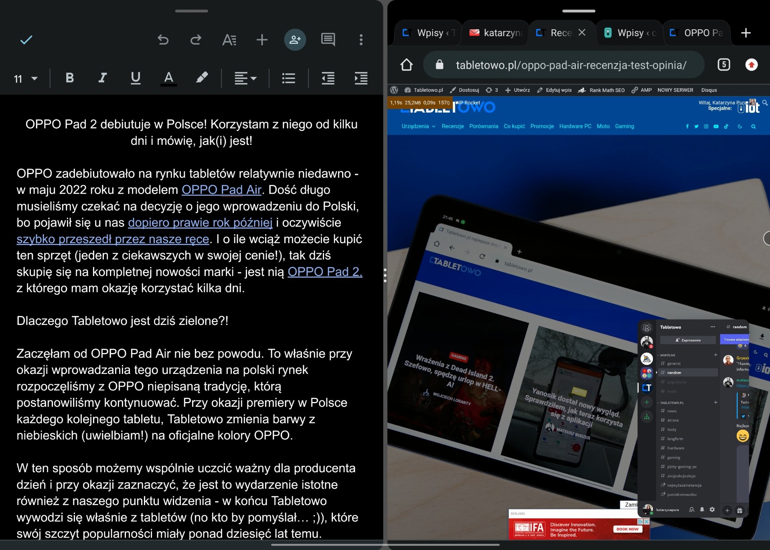Image resolution: width=770 pixels, height=550 pixels.
Task: Click Dostosuj in admin bar
Action: (464, 90)
